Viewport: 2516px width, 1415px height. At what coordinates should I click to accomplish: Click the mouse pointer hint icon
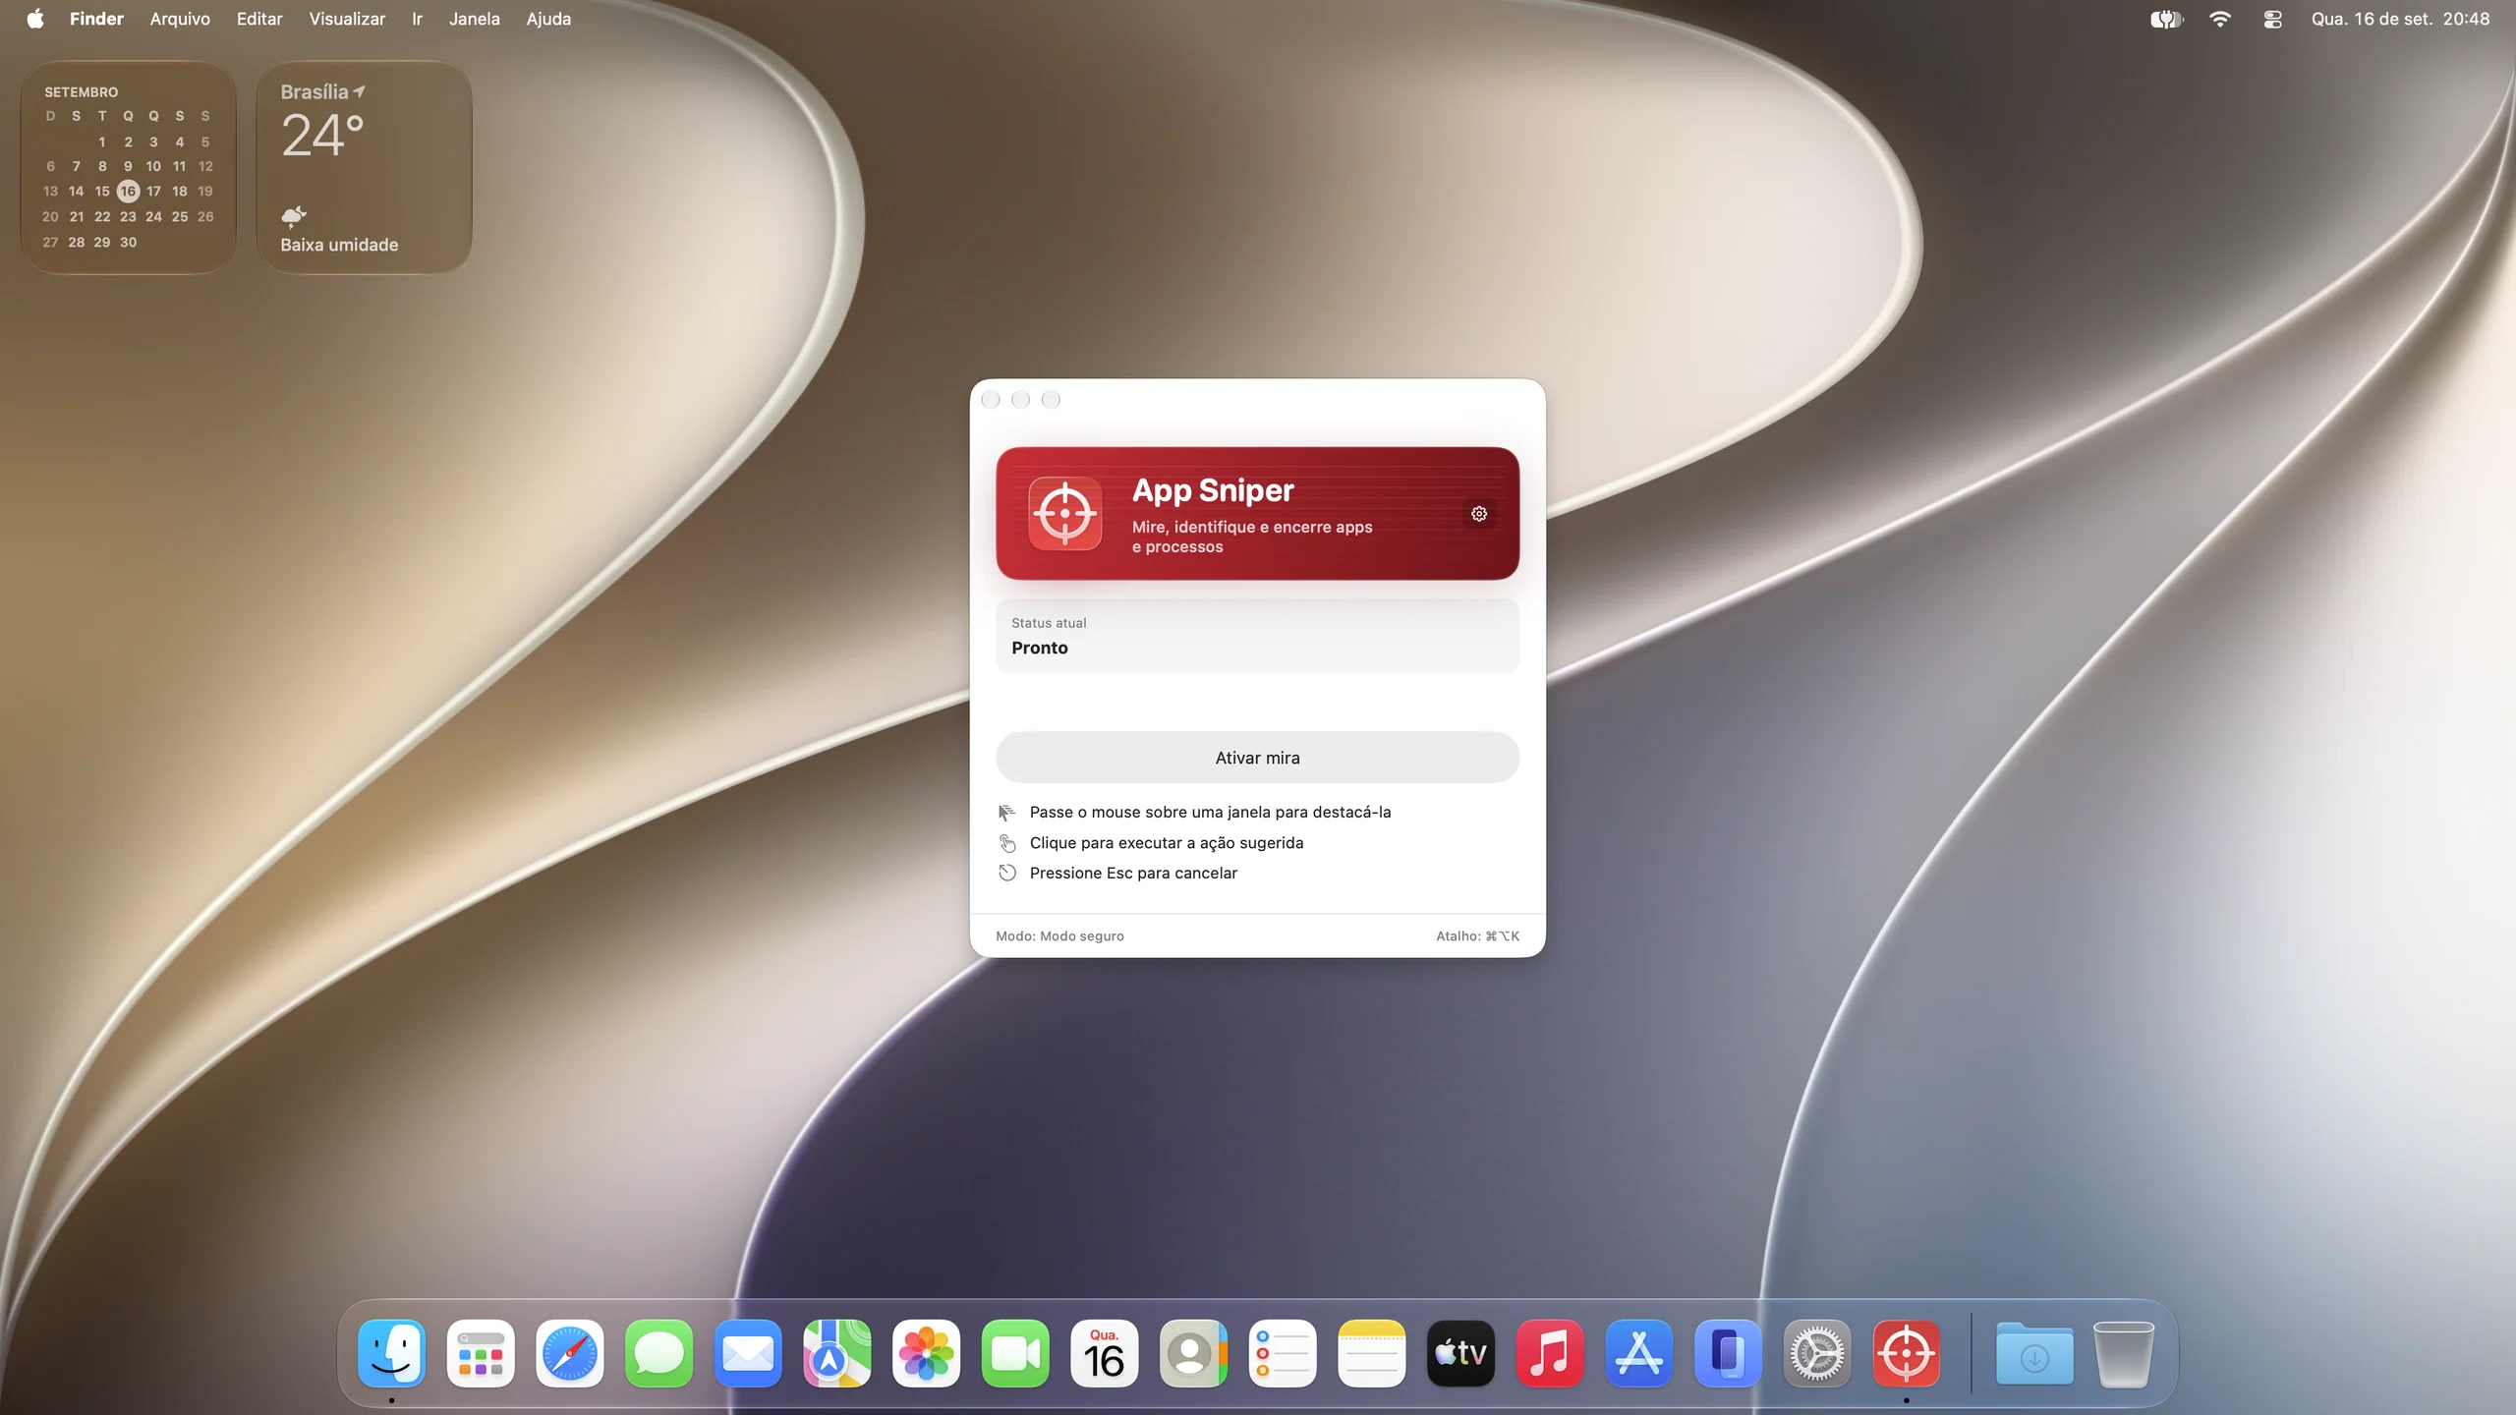[1006, 813]
